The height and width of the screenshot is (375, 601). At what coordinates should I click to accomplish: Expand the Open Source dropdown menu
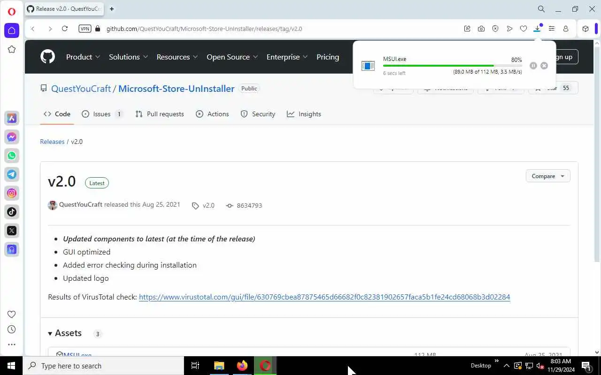point(232,57)
